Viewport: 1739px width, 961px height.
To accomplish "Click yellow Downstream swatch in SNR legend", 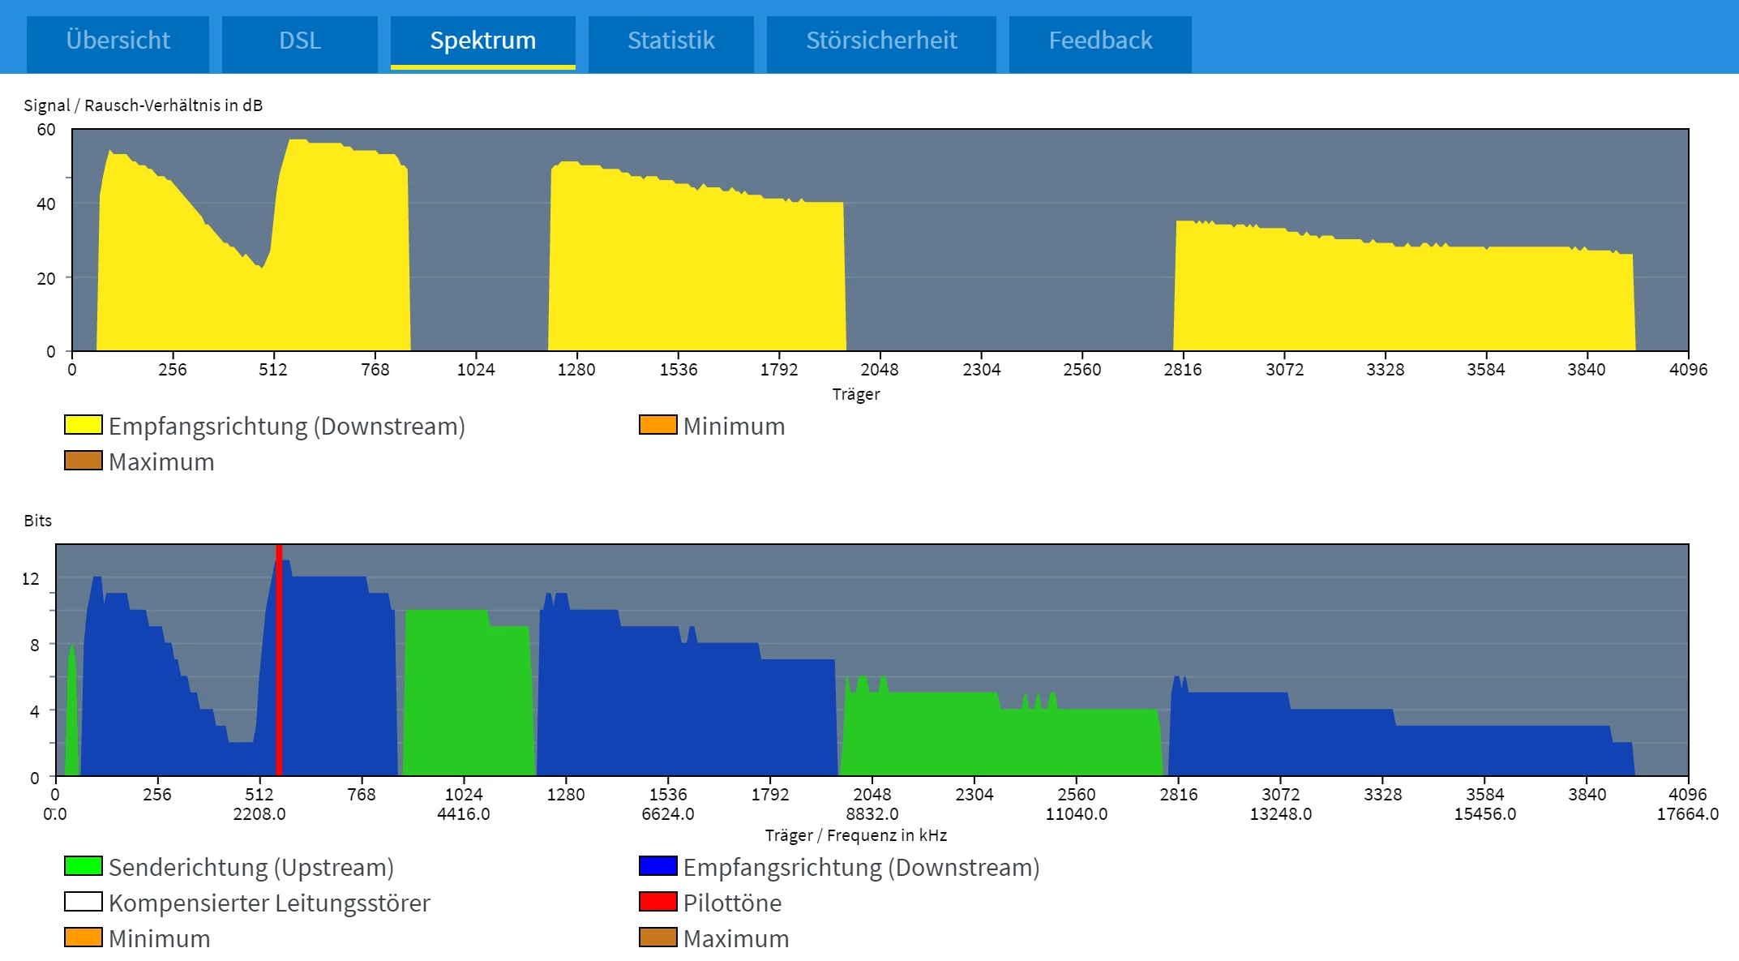I will (83, 425).
